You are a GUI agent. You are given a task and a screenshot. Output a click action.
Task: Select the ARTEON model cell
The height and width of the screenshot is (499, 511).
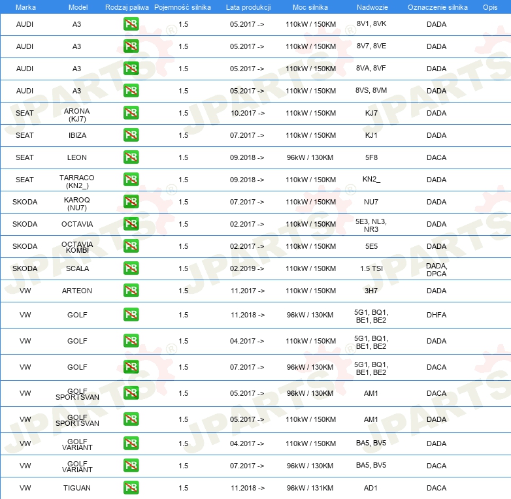pos(77,291)
